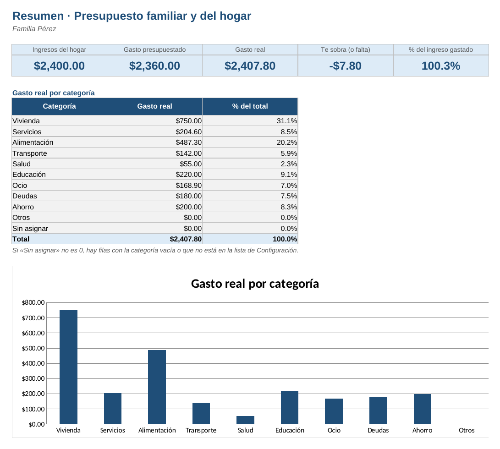
Task: Click the Educación bar in the chart
Action: (x=290, y=407)
